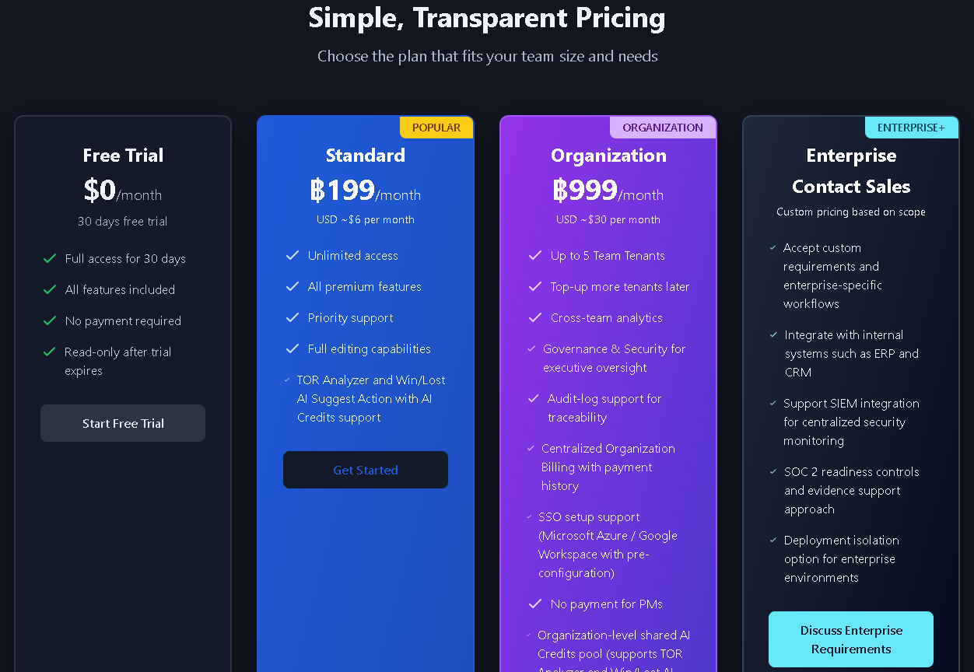The width and height of the screenshot is (974, 672).
Task: Click the checkmark beside "Unlimited access"
Action: point(293,255)
